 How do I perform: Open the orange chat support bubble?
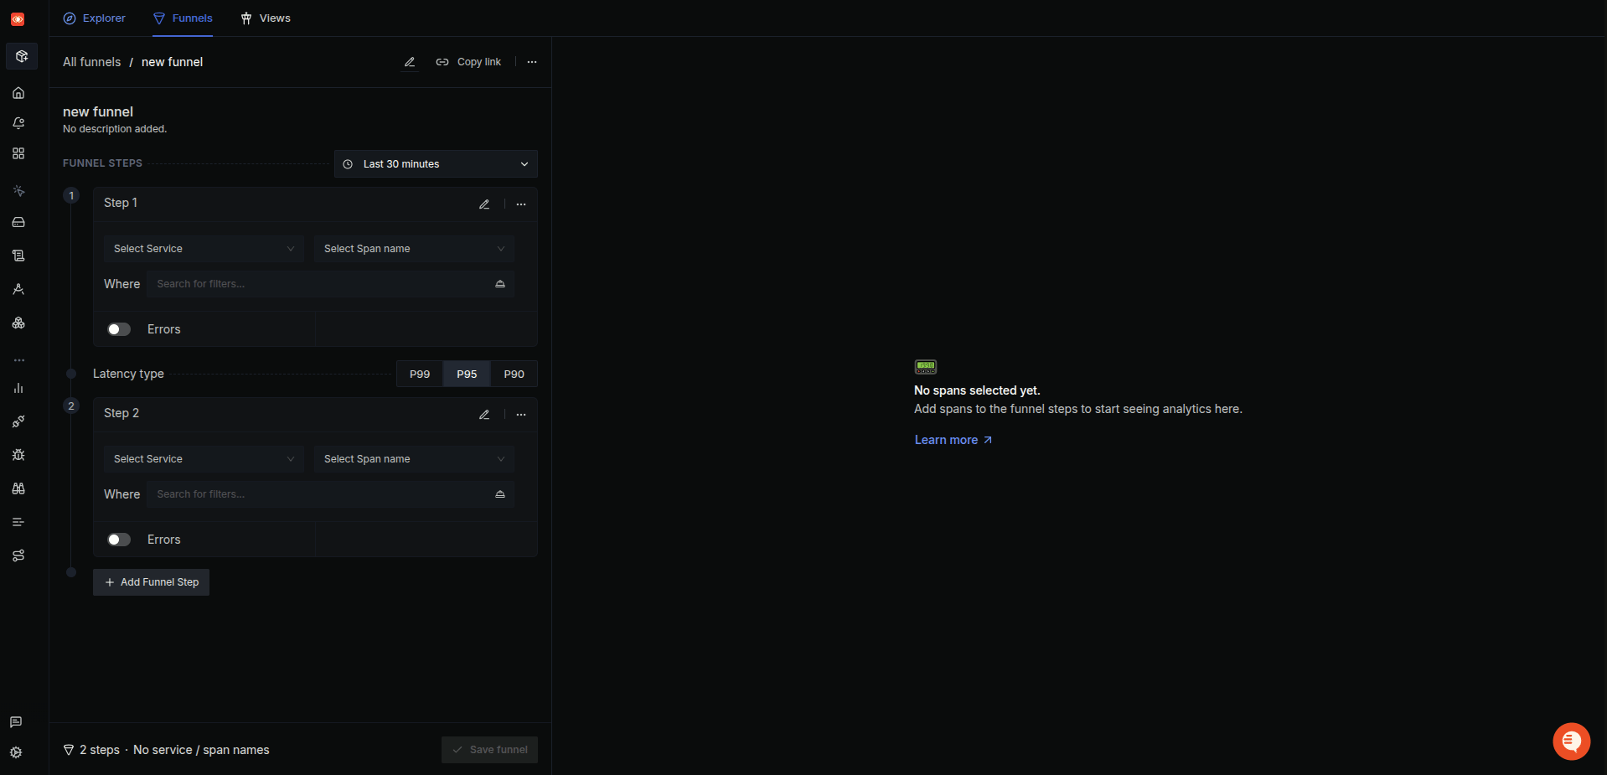coord(1571,741)
